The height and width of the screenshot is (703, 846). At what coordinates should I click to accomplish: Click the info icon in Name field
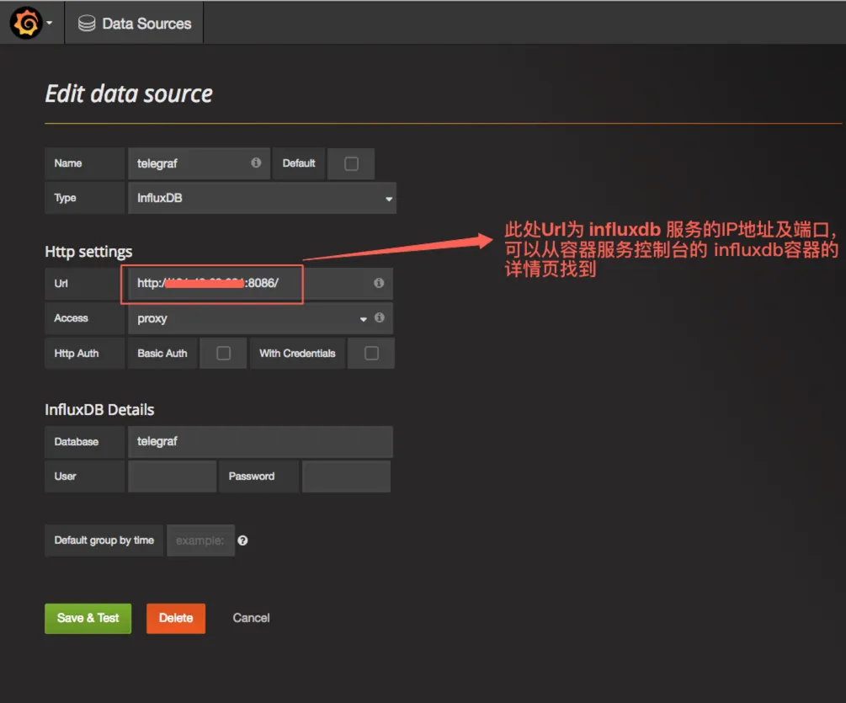click(x=256, y=162)
